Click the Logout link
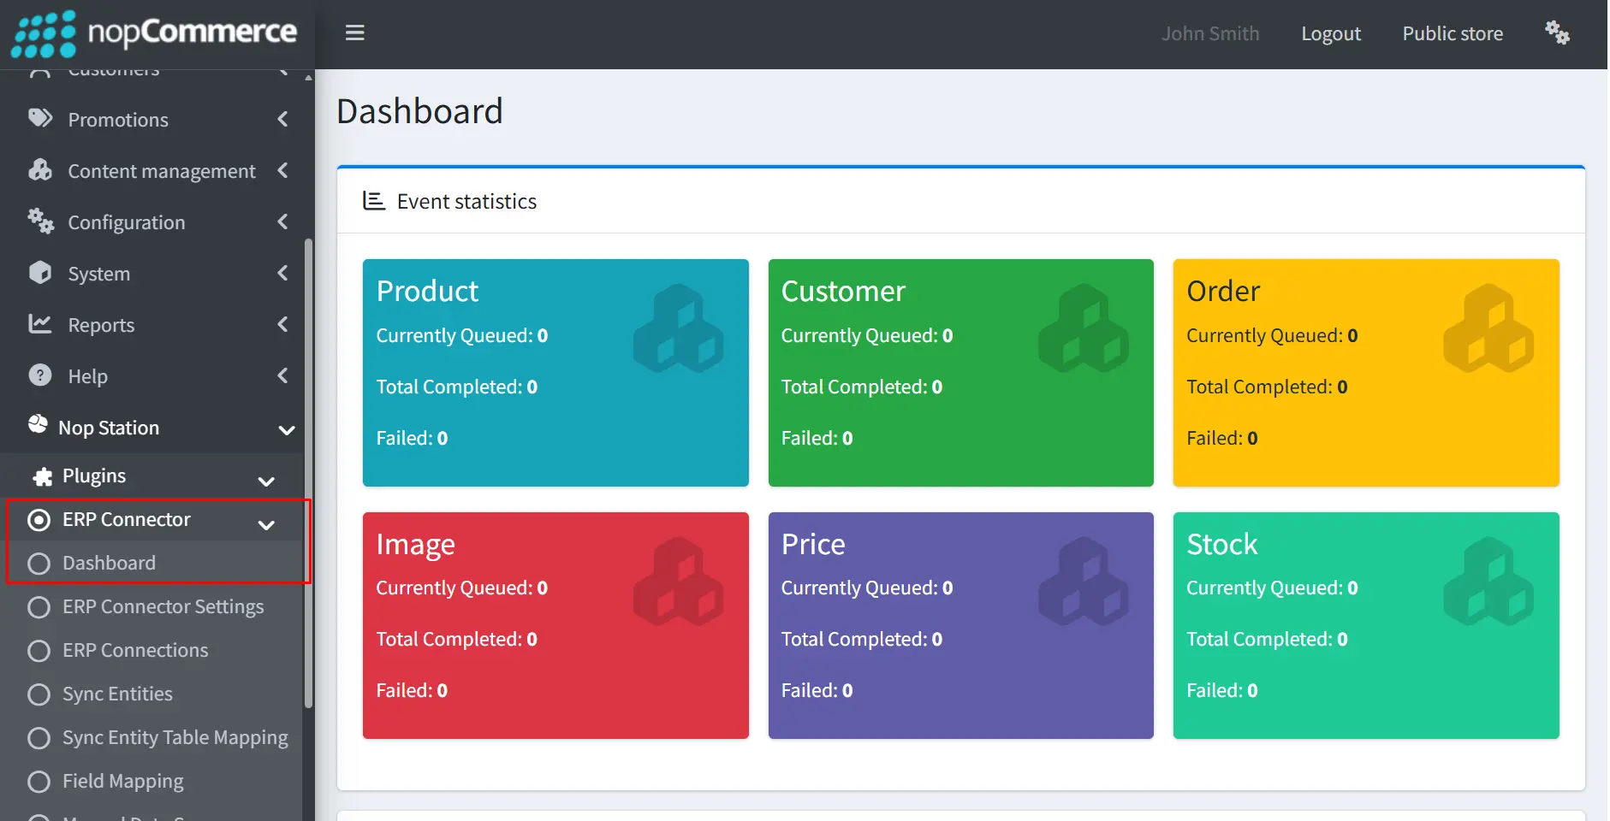Image resolution: width=1610 pixels, height=821 pixels. (1330, 33)
